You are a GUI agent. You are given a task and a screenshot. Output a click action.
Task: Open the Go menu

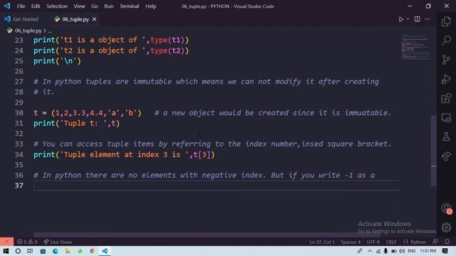(x=95, y=6)
